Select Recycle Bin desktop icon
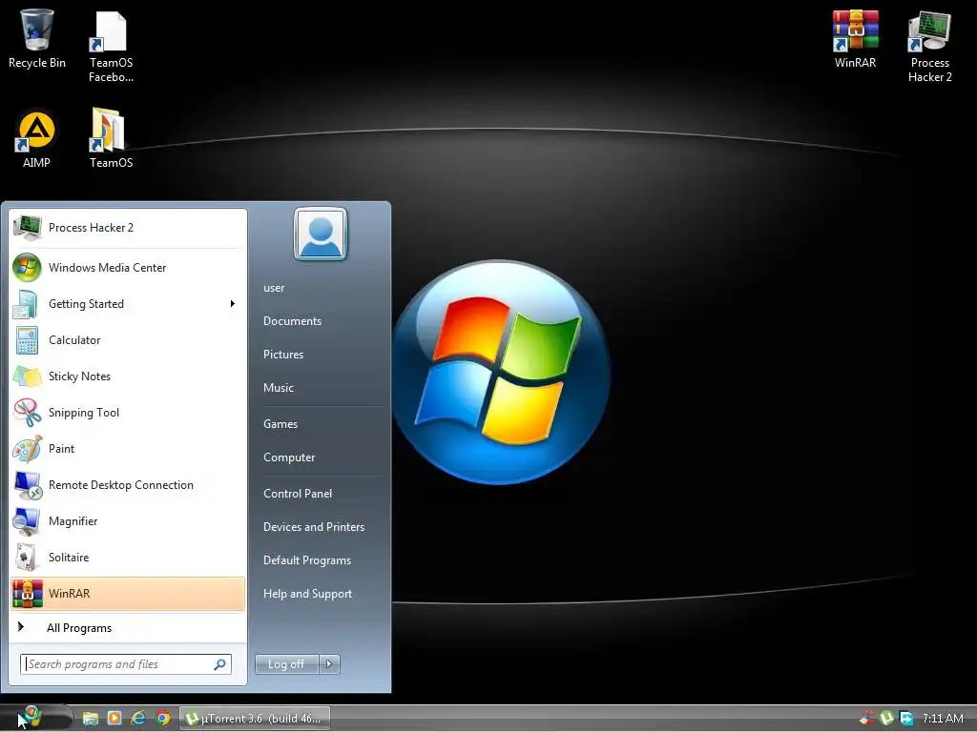Screen dimensions: 977x732 tap(37, 38)
